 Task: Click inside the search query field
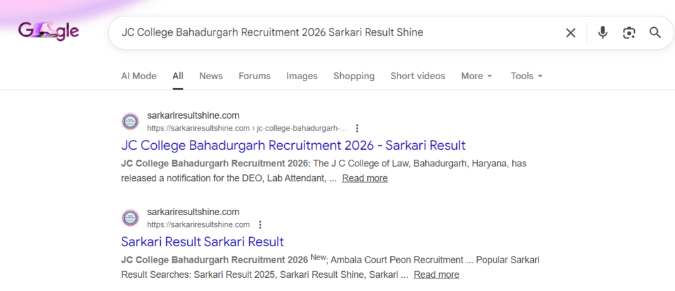click(330, 32)
